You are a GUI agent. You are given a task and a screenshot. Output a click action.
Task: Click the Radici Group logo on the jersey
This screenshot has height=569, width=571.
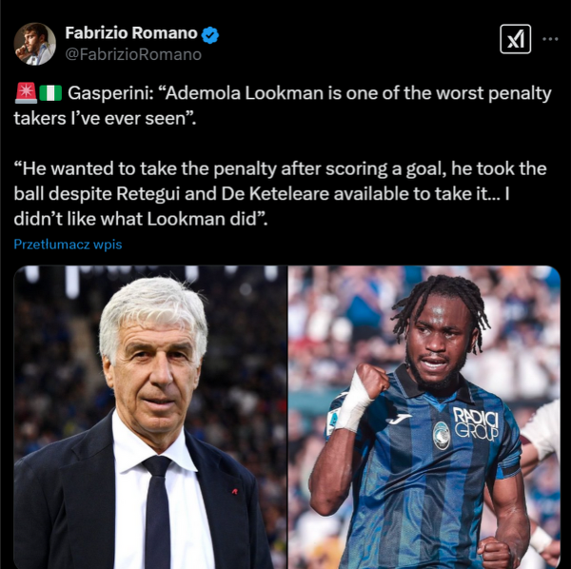tap(476, 424)
